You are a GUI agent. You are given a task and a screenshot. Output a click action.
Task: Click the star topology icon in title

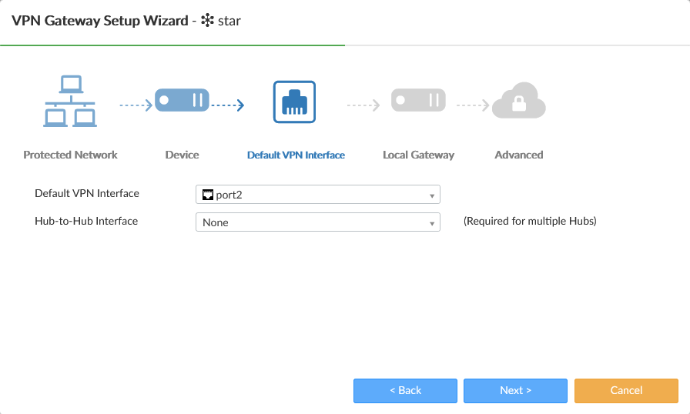[x=206, y=21]
